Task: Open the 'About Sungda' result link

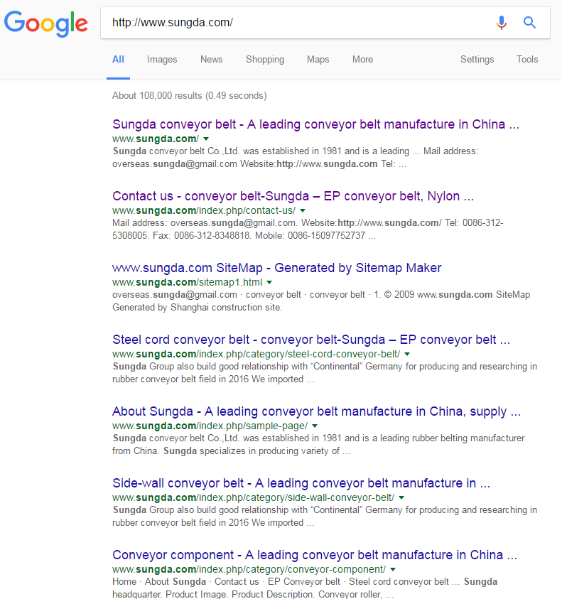Action: (316, 411)
